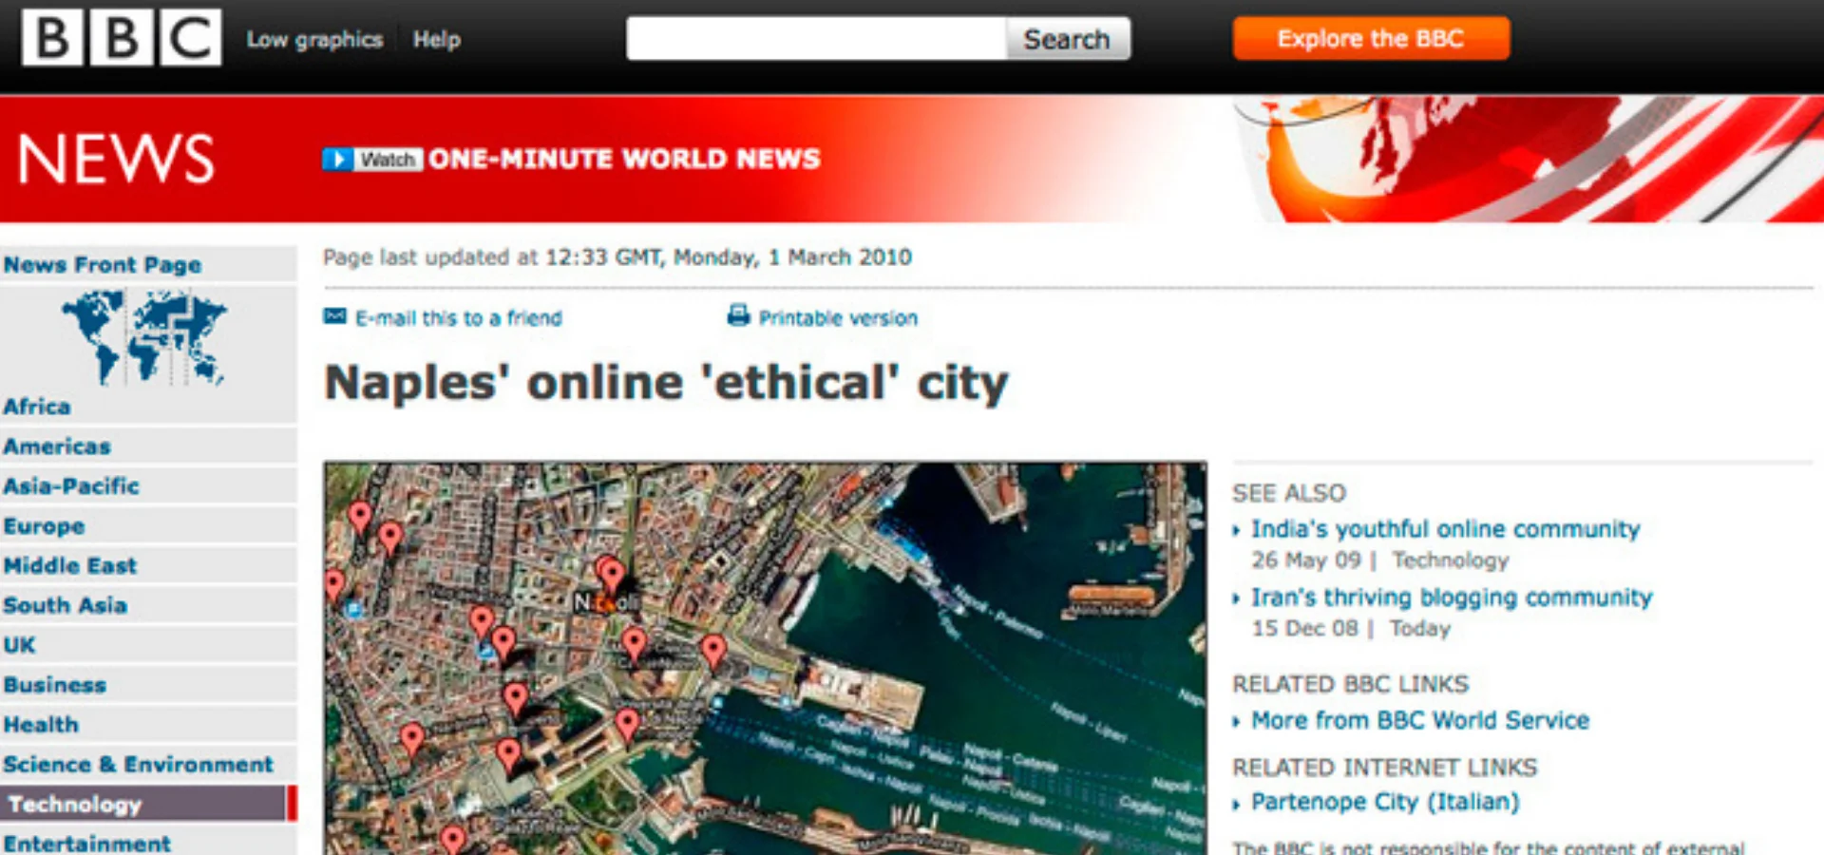Follow More from BBC World Service link
This screenshot has width=1824, height=855.
point(1419,721)
